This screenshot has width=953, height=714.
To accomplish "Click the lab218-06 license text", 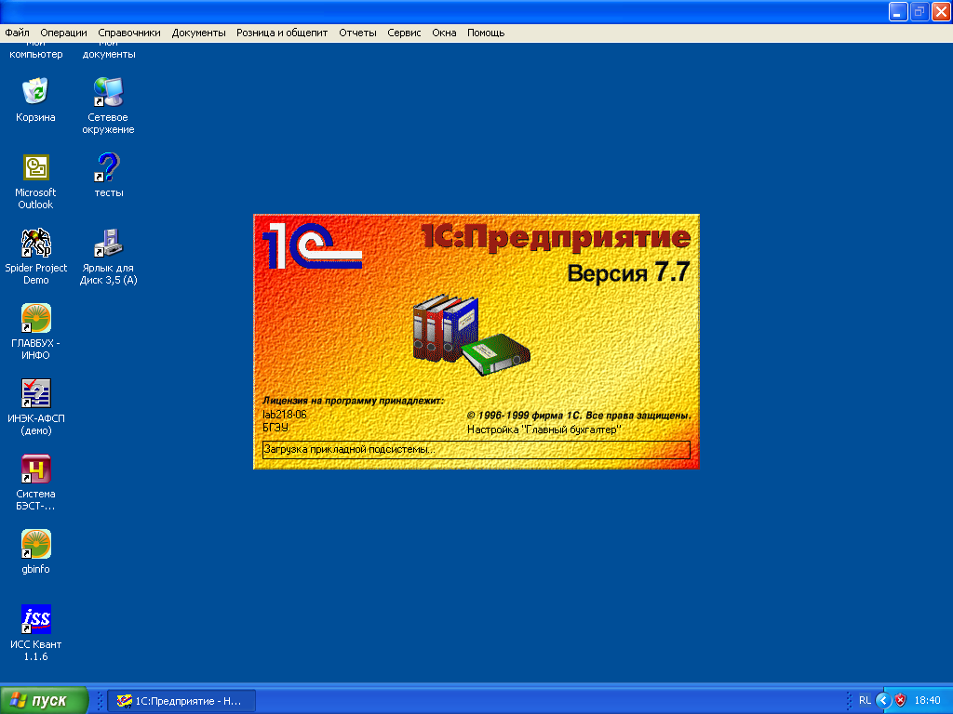I will coord(285,415).
